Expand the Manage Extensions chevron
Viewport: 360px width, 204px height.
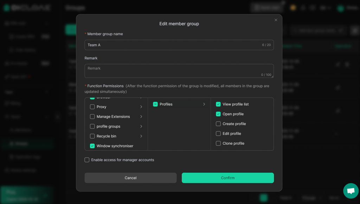(141, 117)
